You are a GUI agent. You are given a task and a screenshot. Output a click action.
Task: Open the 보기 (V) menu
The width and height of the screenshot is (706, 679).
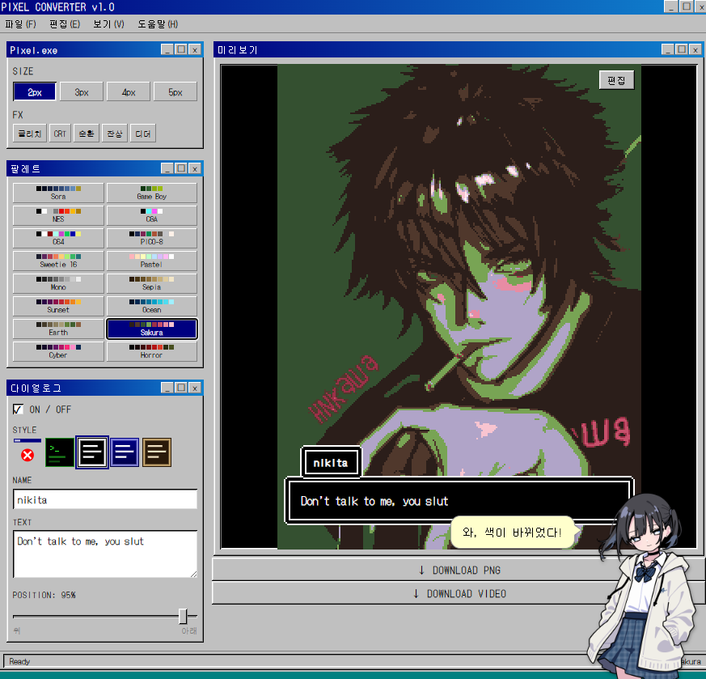tap(108, 24)
